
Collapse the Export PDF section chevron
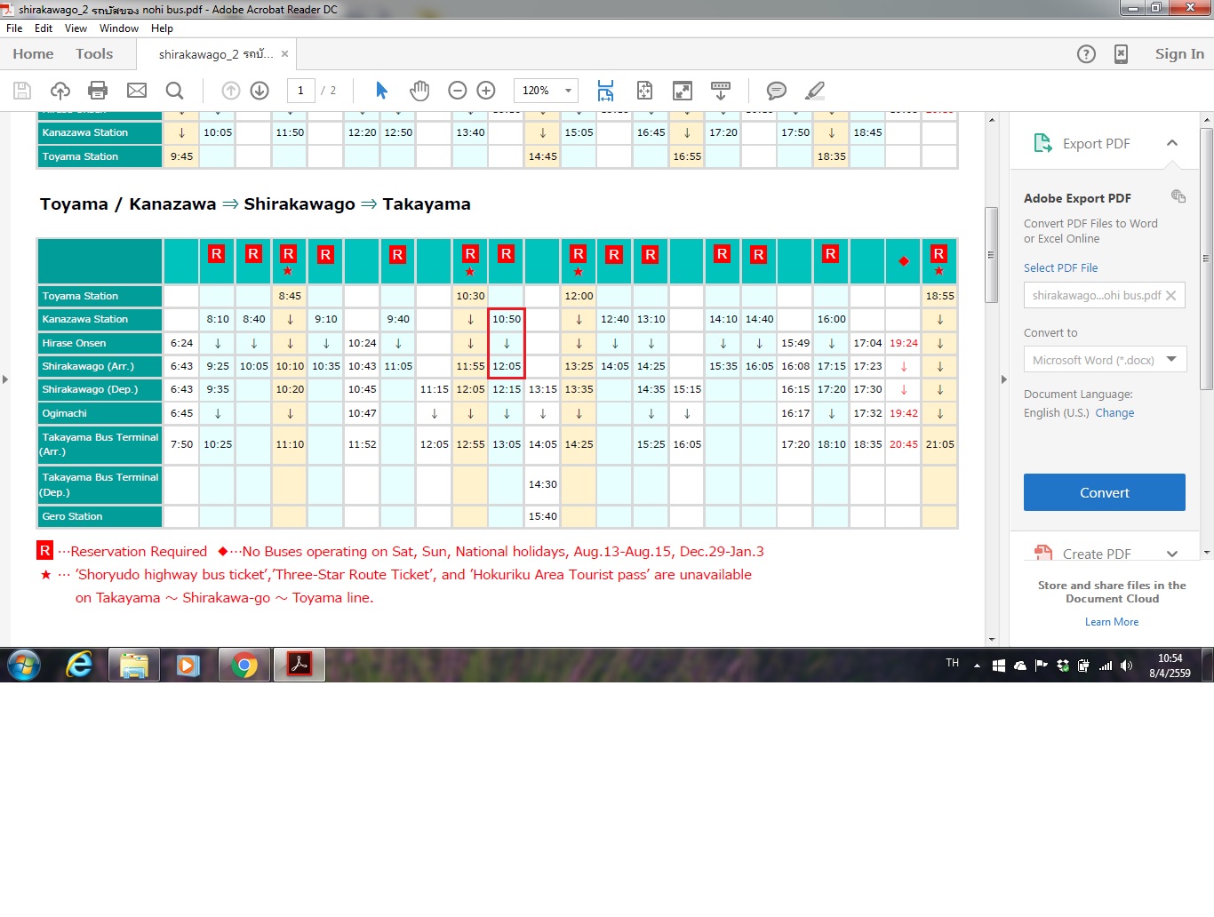(1172, 143)
